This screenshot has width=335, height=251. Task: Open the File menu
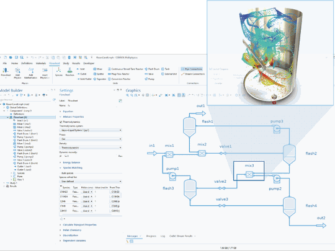pyautogui.click(x=5, y=63)
